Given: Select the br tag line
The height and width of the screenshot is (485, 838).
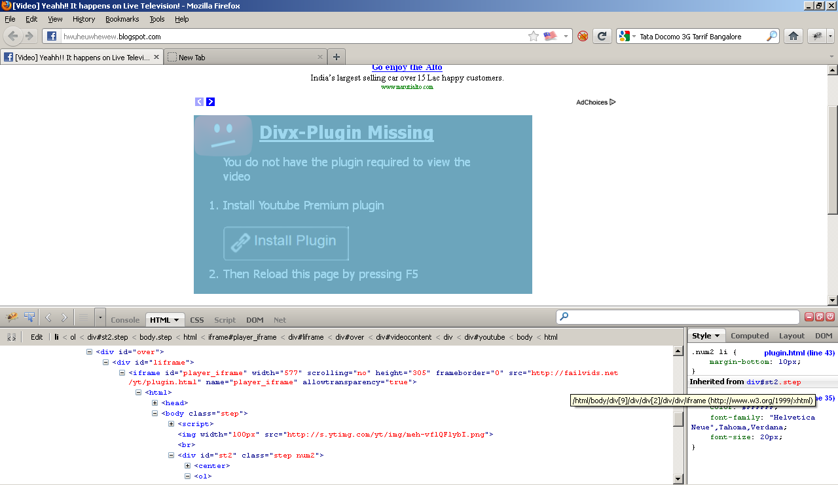Looking at the screenshot, I should (x=185, y=444).
